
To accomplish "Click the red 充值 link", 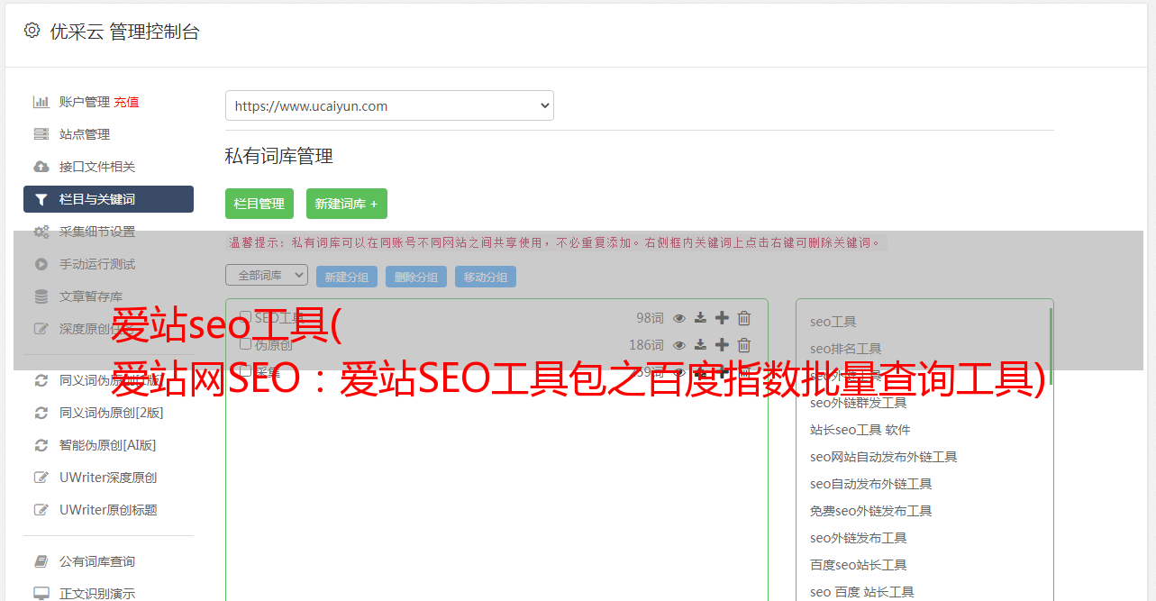I will point(126,102).
